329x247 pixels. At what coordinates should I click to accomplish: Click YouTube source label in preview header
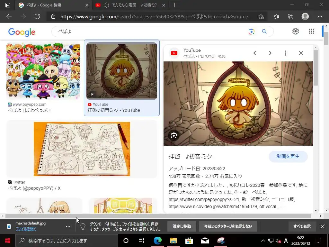[192, 50]
